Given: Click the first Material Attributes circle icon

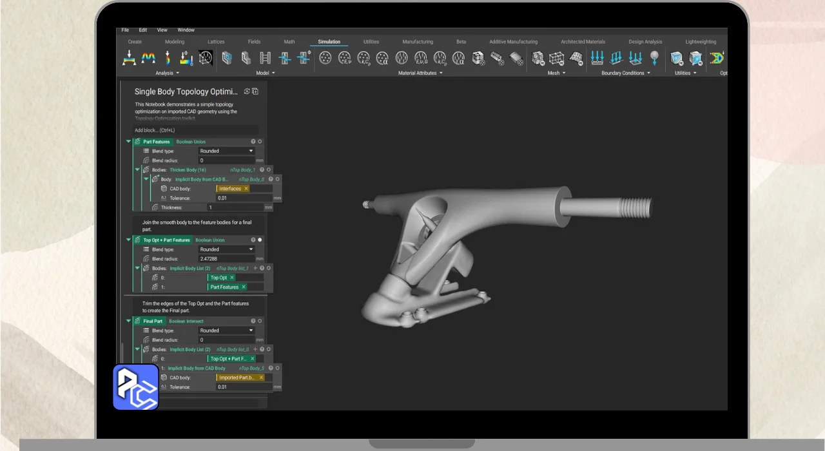Looking at the screenshot, I should [x=326, y=59].
